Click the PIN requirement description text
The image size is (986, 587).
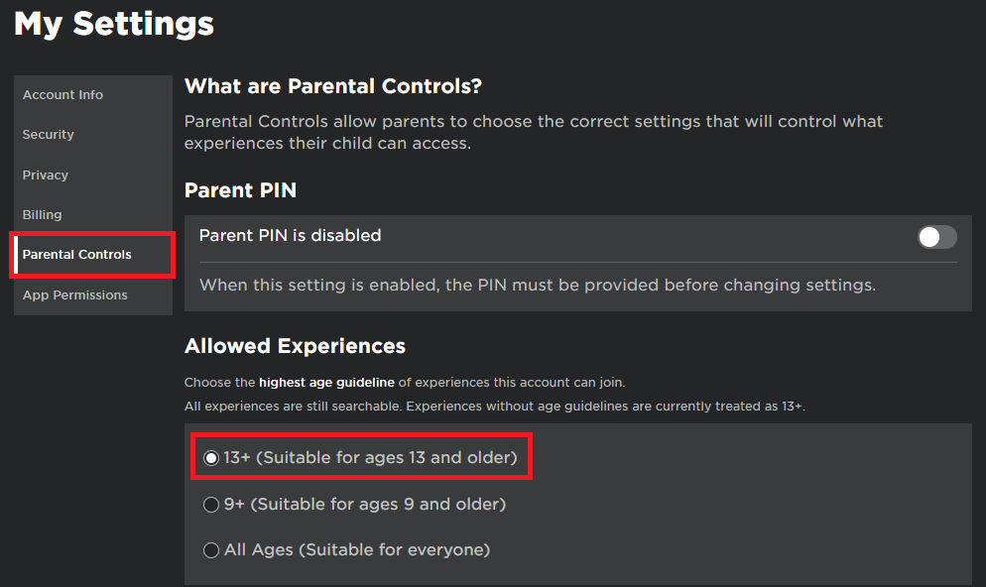click(x=538, y=286)
